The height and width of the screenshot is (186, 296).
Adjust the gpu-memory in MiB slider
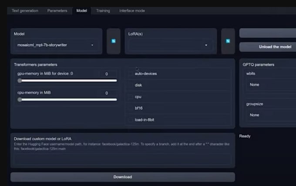[x=67, y=81]
